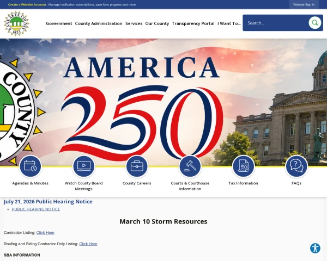Click the FAQs text label
This screenshot has height=261, width=327.
click(296, 183)
